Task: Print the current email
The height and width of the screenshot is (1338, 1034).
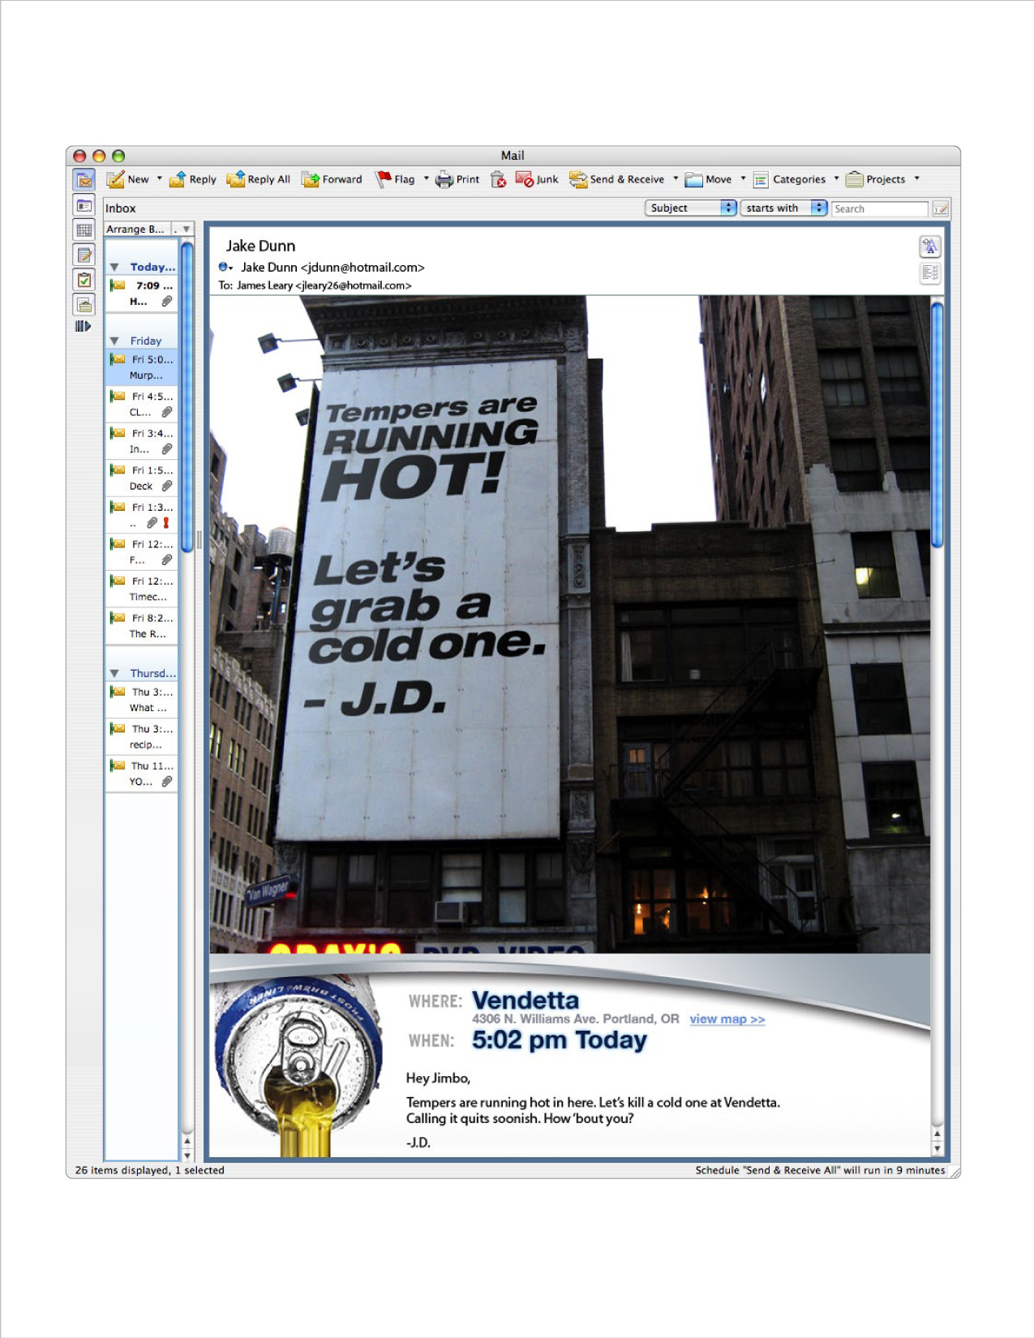Action: [x=457, y=179]
